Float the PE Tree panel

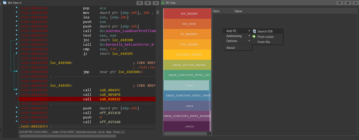click(x=347, y=3)
